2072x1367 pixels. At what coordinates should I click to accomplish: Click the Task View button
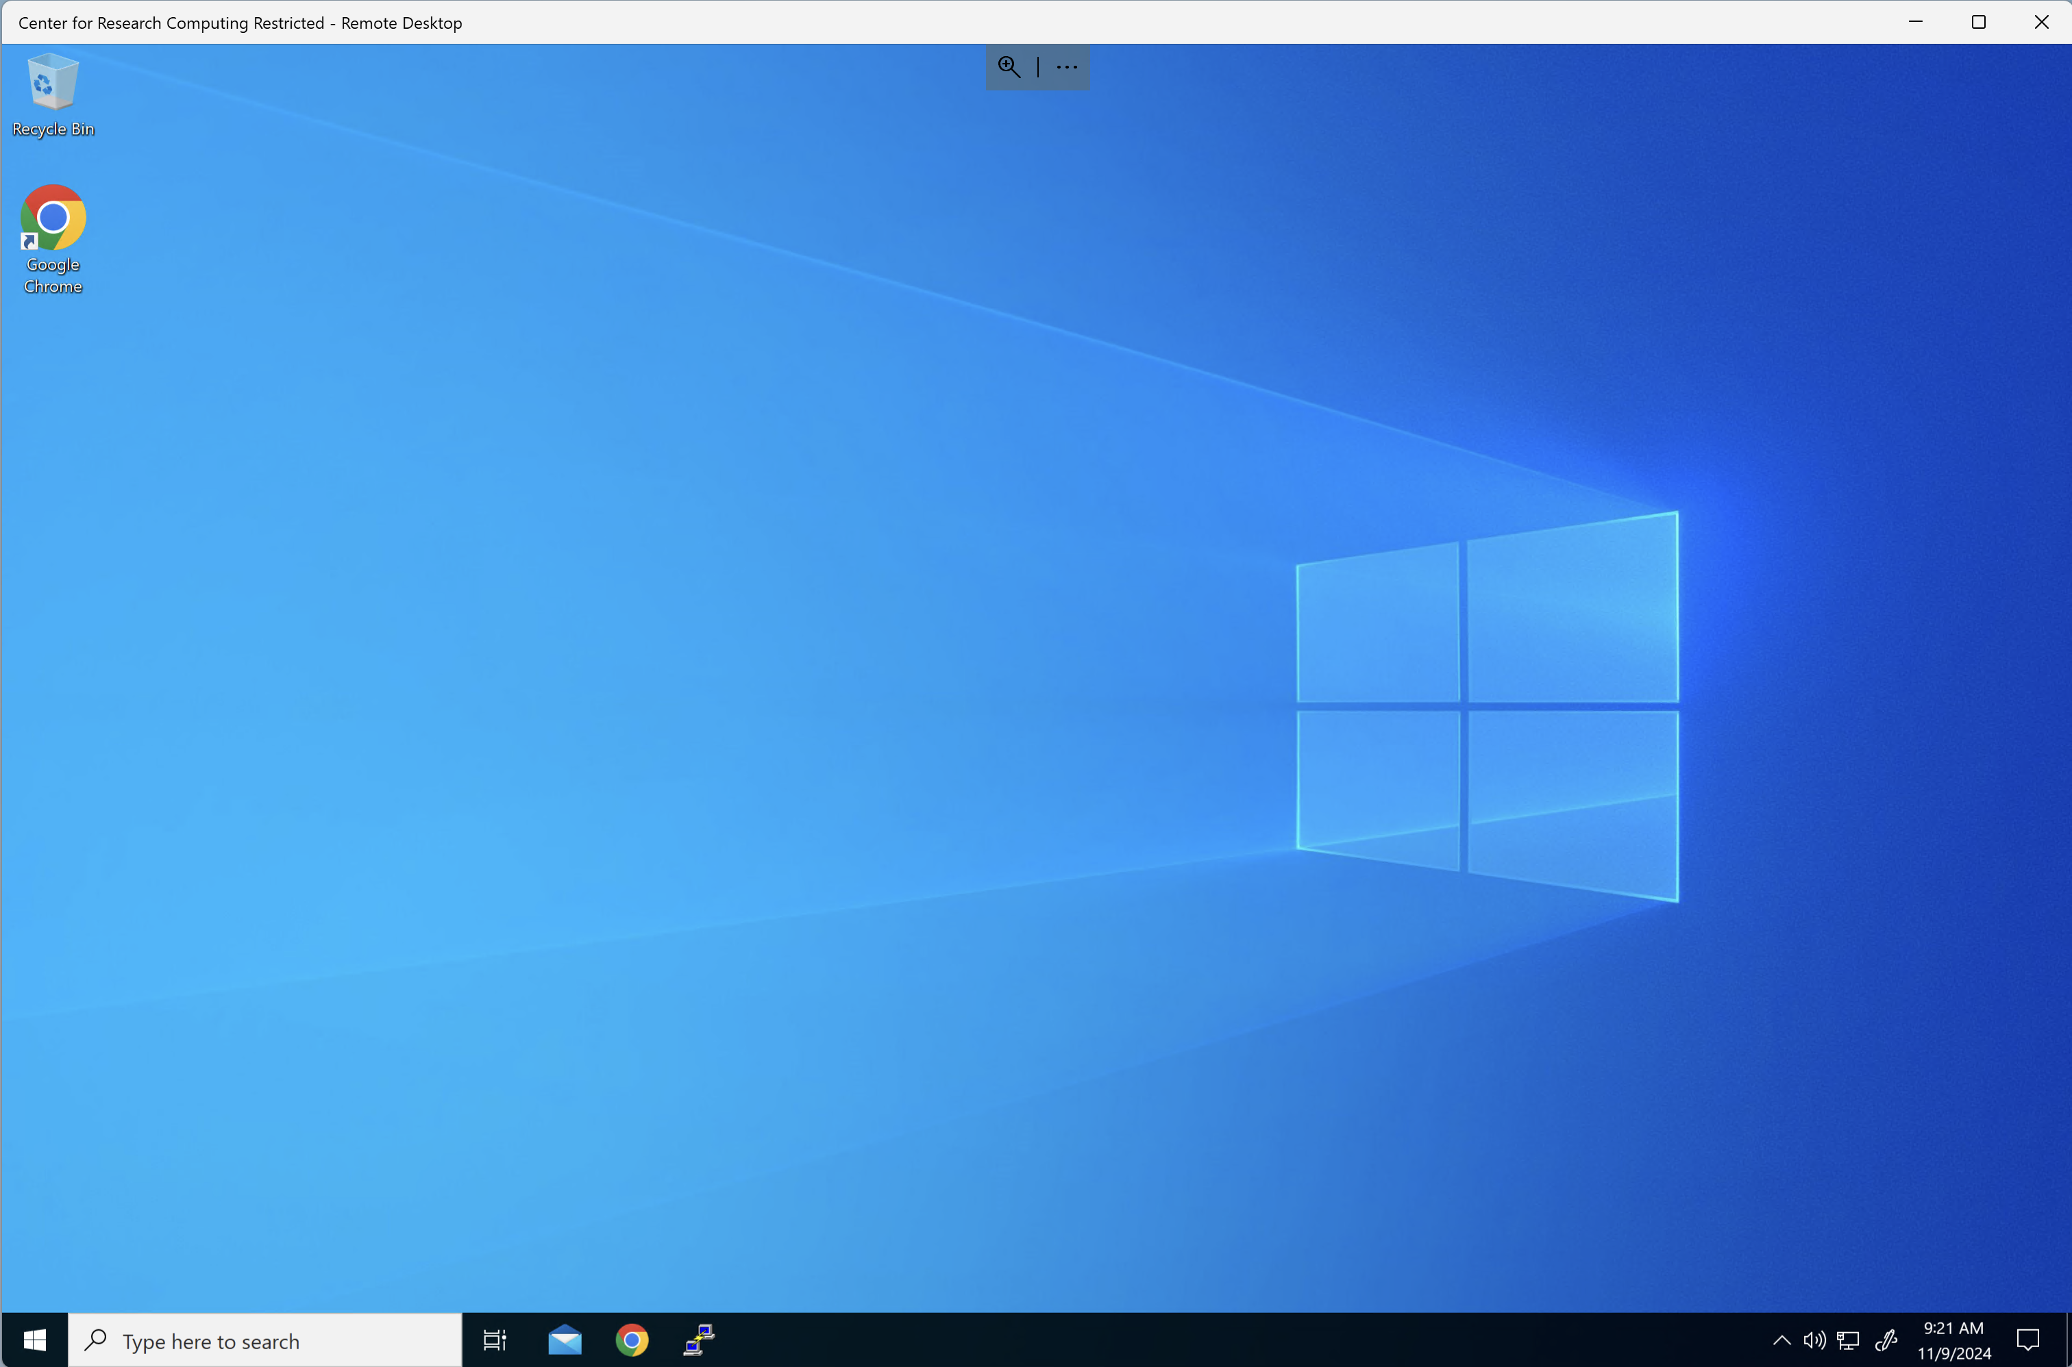(x=494, y=1340)
